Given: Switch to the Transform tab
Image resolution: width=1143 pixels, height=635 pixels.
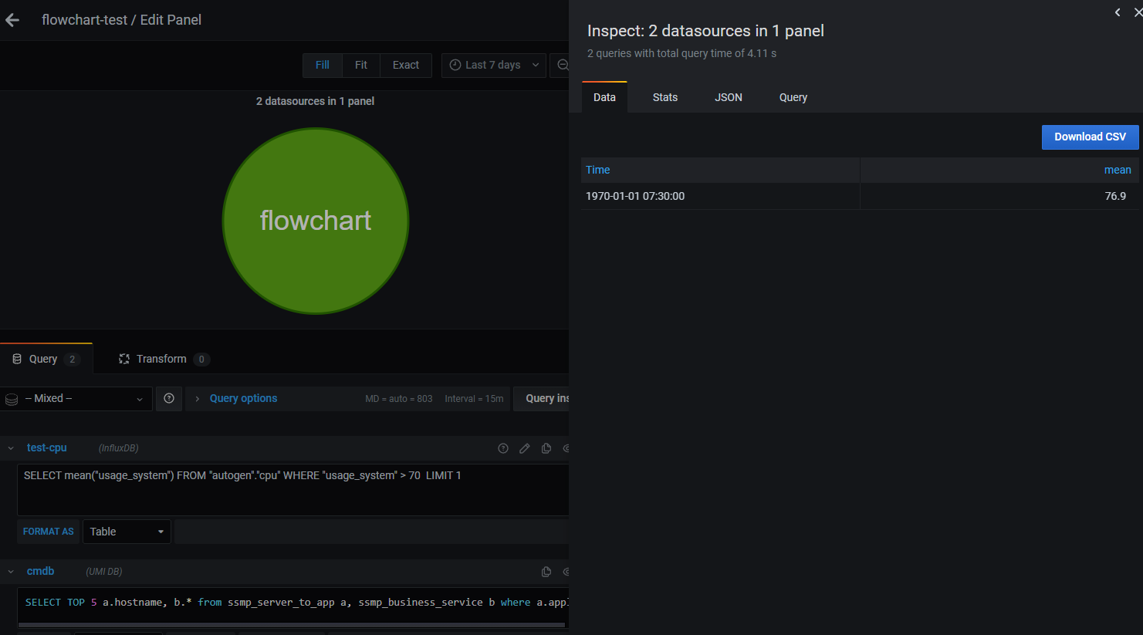Looking at the screenshot, I should 163,358.
